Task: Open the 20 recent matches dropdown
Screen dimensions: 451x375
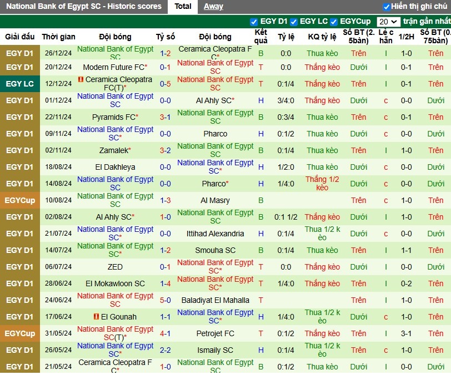Action: click(388, 22)
